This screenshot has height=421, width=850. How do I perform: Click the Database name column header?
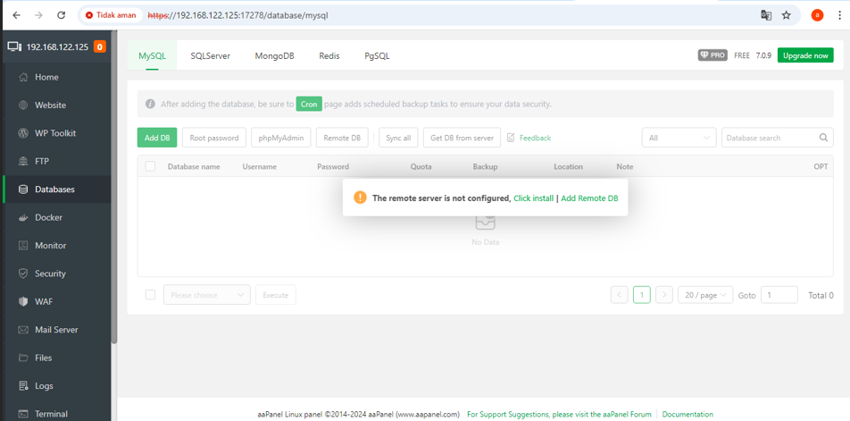pyautogui.click(x=194, y=166)
